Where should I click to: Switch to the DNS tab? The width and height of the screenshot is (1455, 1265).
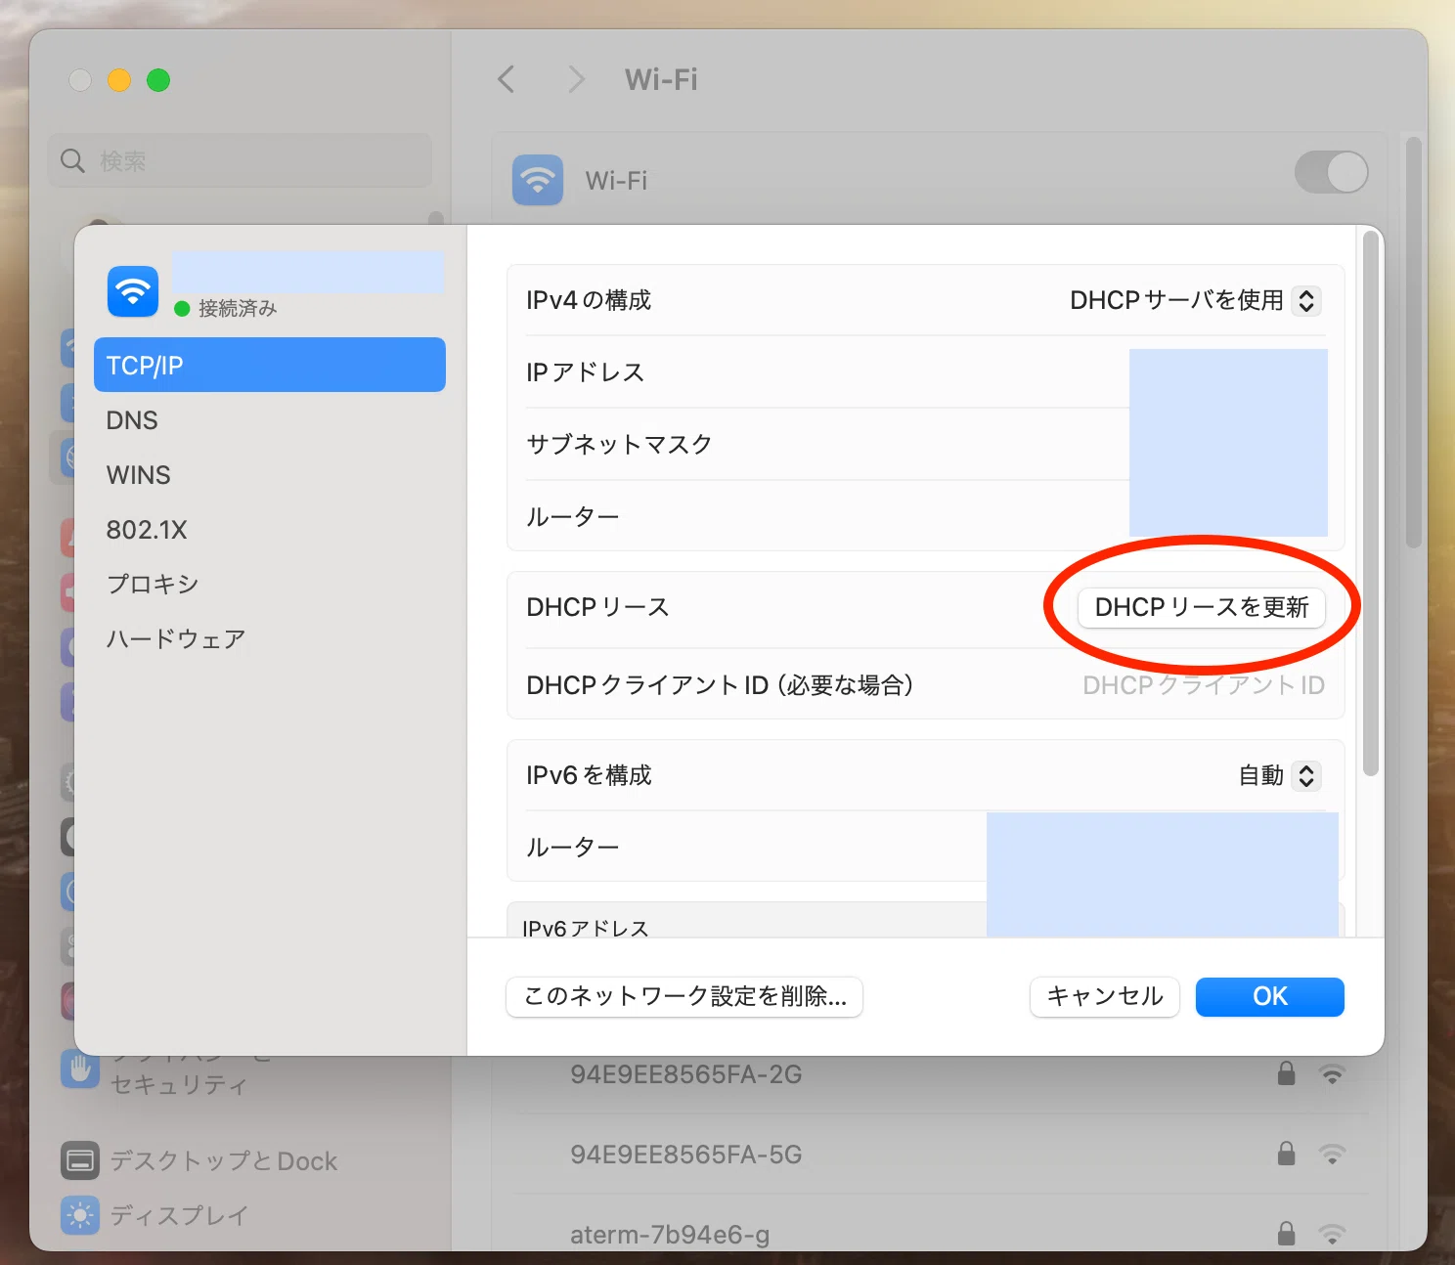270,420
